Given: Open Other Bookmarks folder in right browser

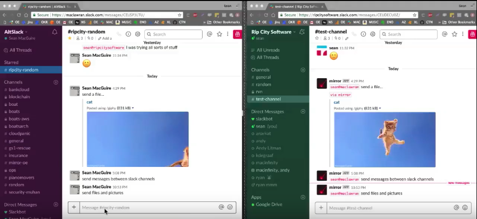Looking at the screenshot, I should 458,22.
